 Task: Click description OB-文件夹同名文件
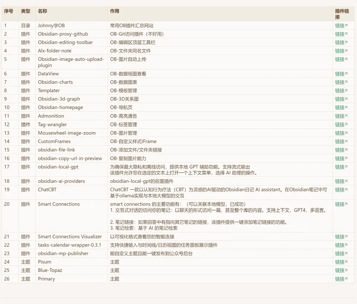coord(130,51)
